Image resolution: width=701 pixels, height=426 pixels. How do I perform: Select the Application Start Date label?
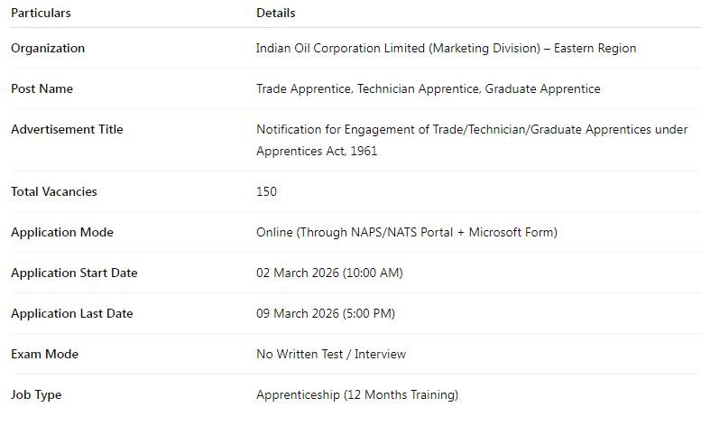pos(74,273)
